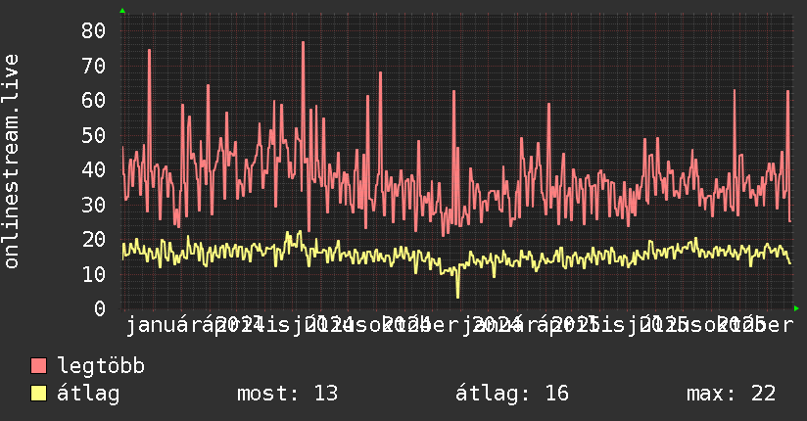Image resolution: width=807 pixels, height=421 pixels.
Task: Click the green arrow atop the y-axis
Action: coord(122,11)
